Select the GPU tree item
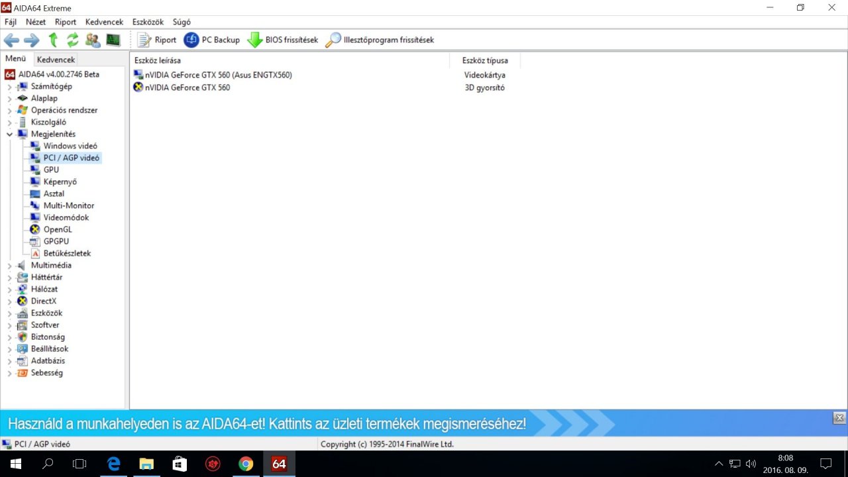 [x=51, y=170]
